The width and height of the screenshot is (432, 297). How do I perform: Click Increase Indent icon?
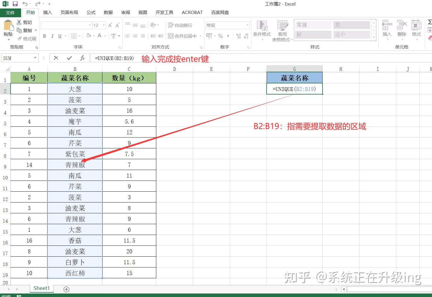[x=161, y=36]
